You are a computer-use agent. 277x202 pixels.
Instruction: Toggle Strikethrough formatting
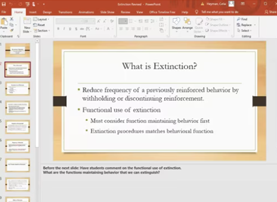tap(82, 29)
